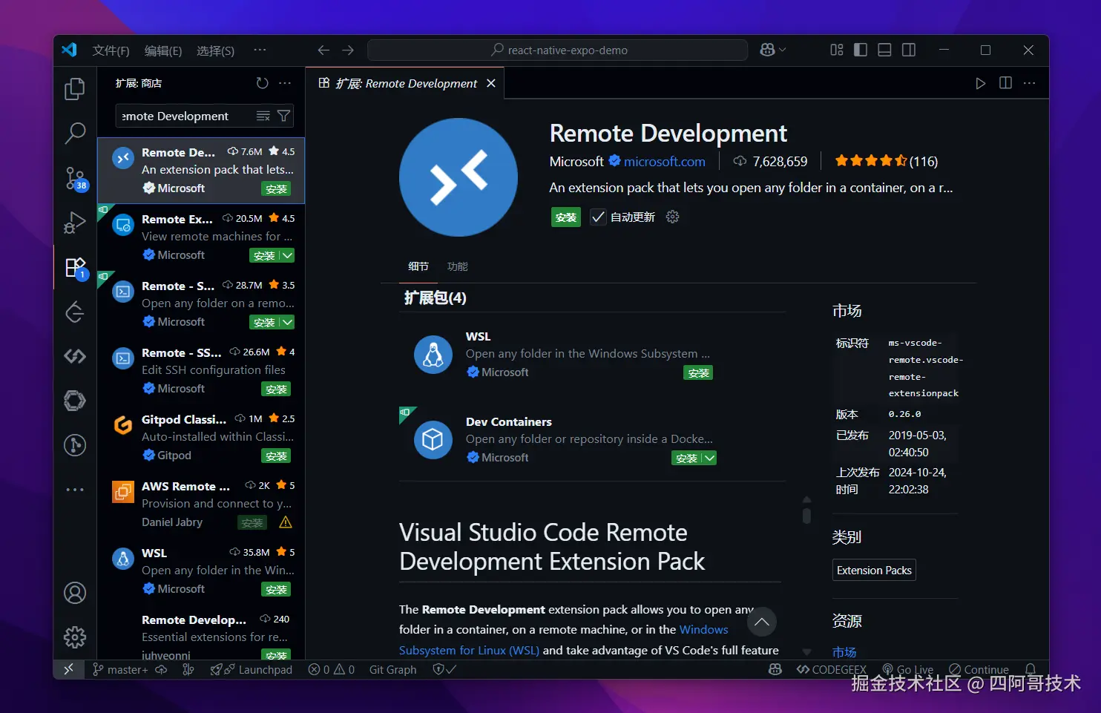1101x713 pixels.
Task: Open extension settings gear beside auto update
Action: [x=673, y=217]
